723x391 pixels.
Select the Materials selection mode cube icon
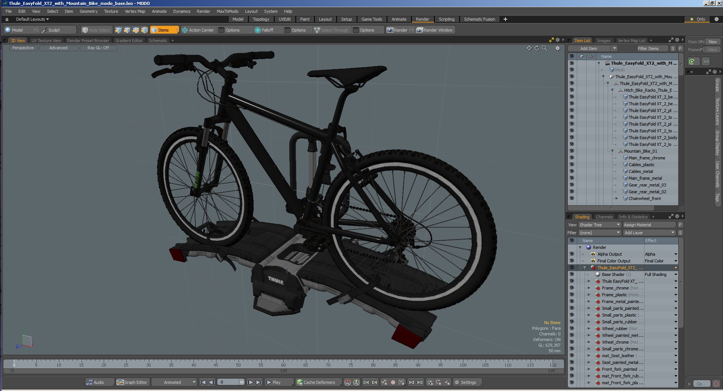tap(144, 30)
